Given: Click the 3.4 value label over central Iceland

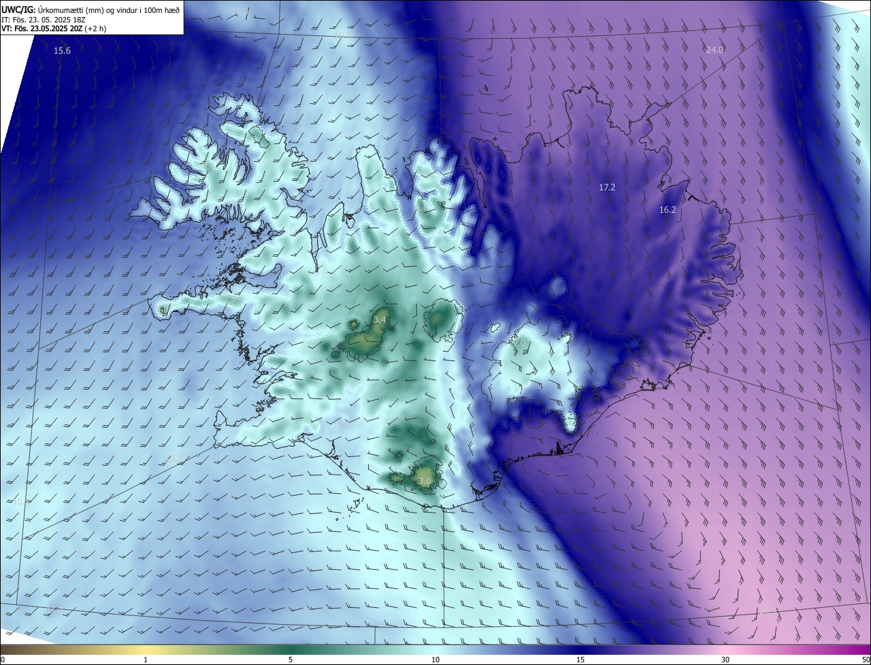Looking at the screenshot, I should (x=380, y=320).
